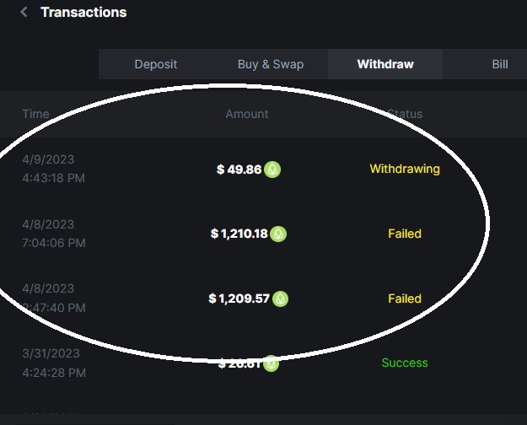Click the 4/8/2023 7:04:06 PM timestamp
This screenshot has width=527, height=425.
pos(53,234)
